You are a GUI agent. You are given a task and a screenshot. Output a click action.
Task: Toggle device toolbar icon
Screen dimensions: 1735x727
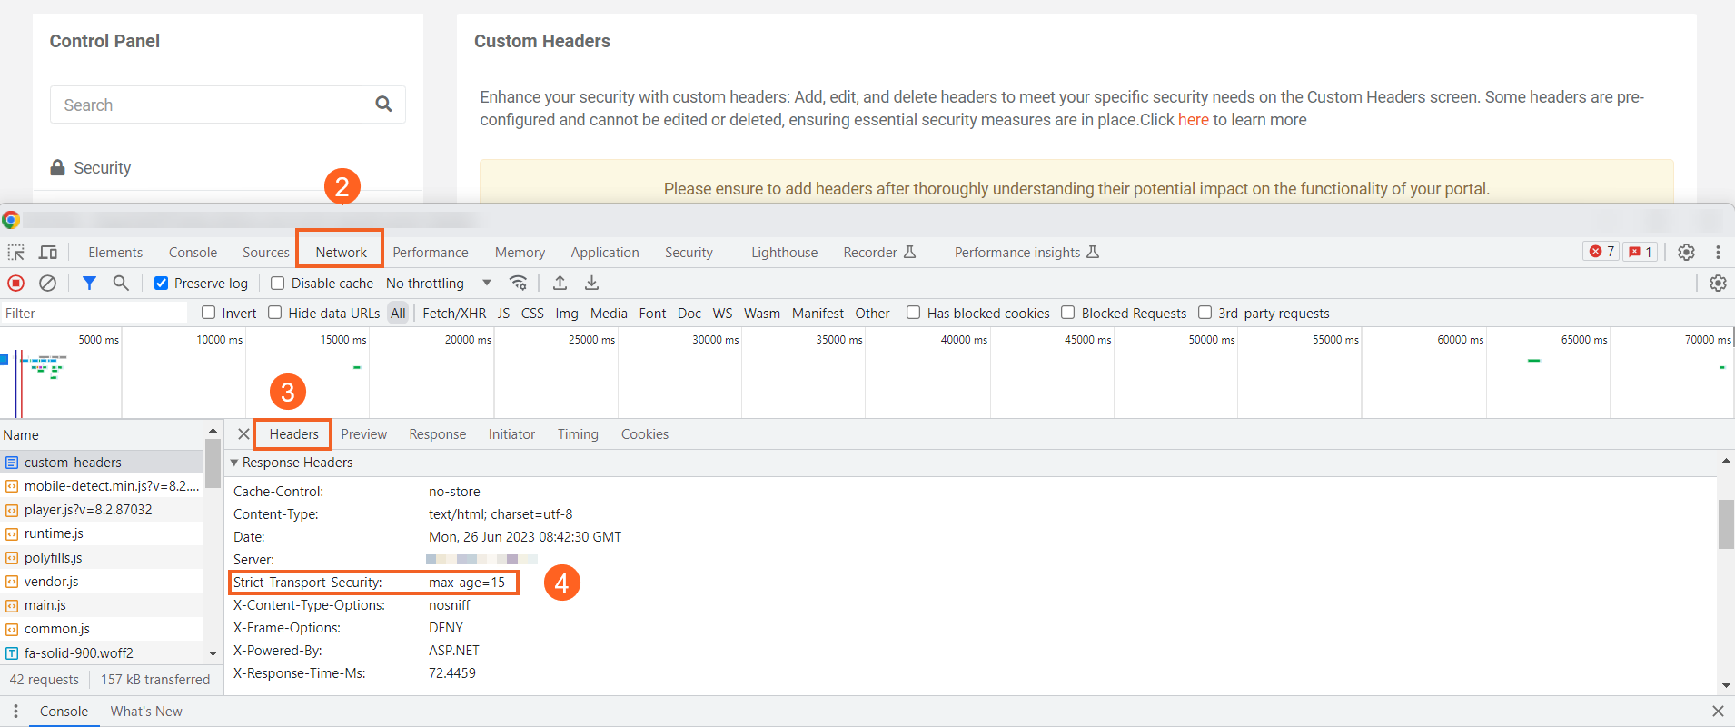click(48, 253)
